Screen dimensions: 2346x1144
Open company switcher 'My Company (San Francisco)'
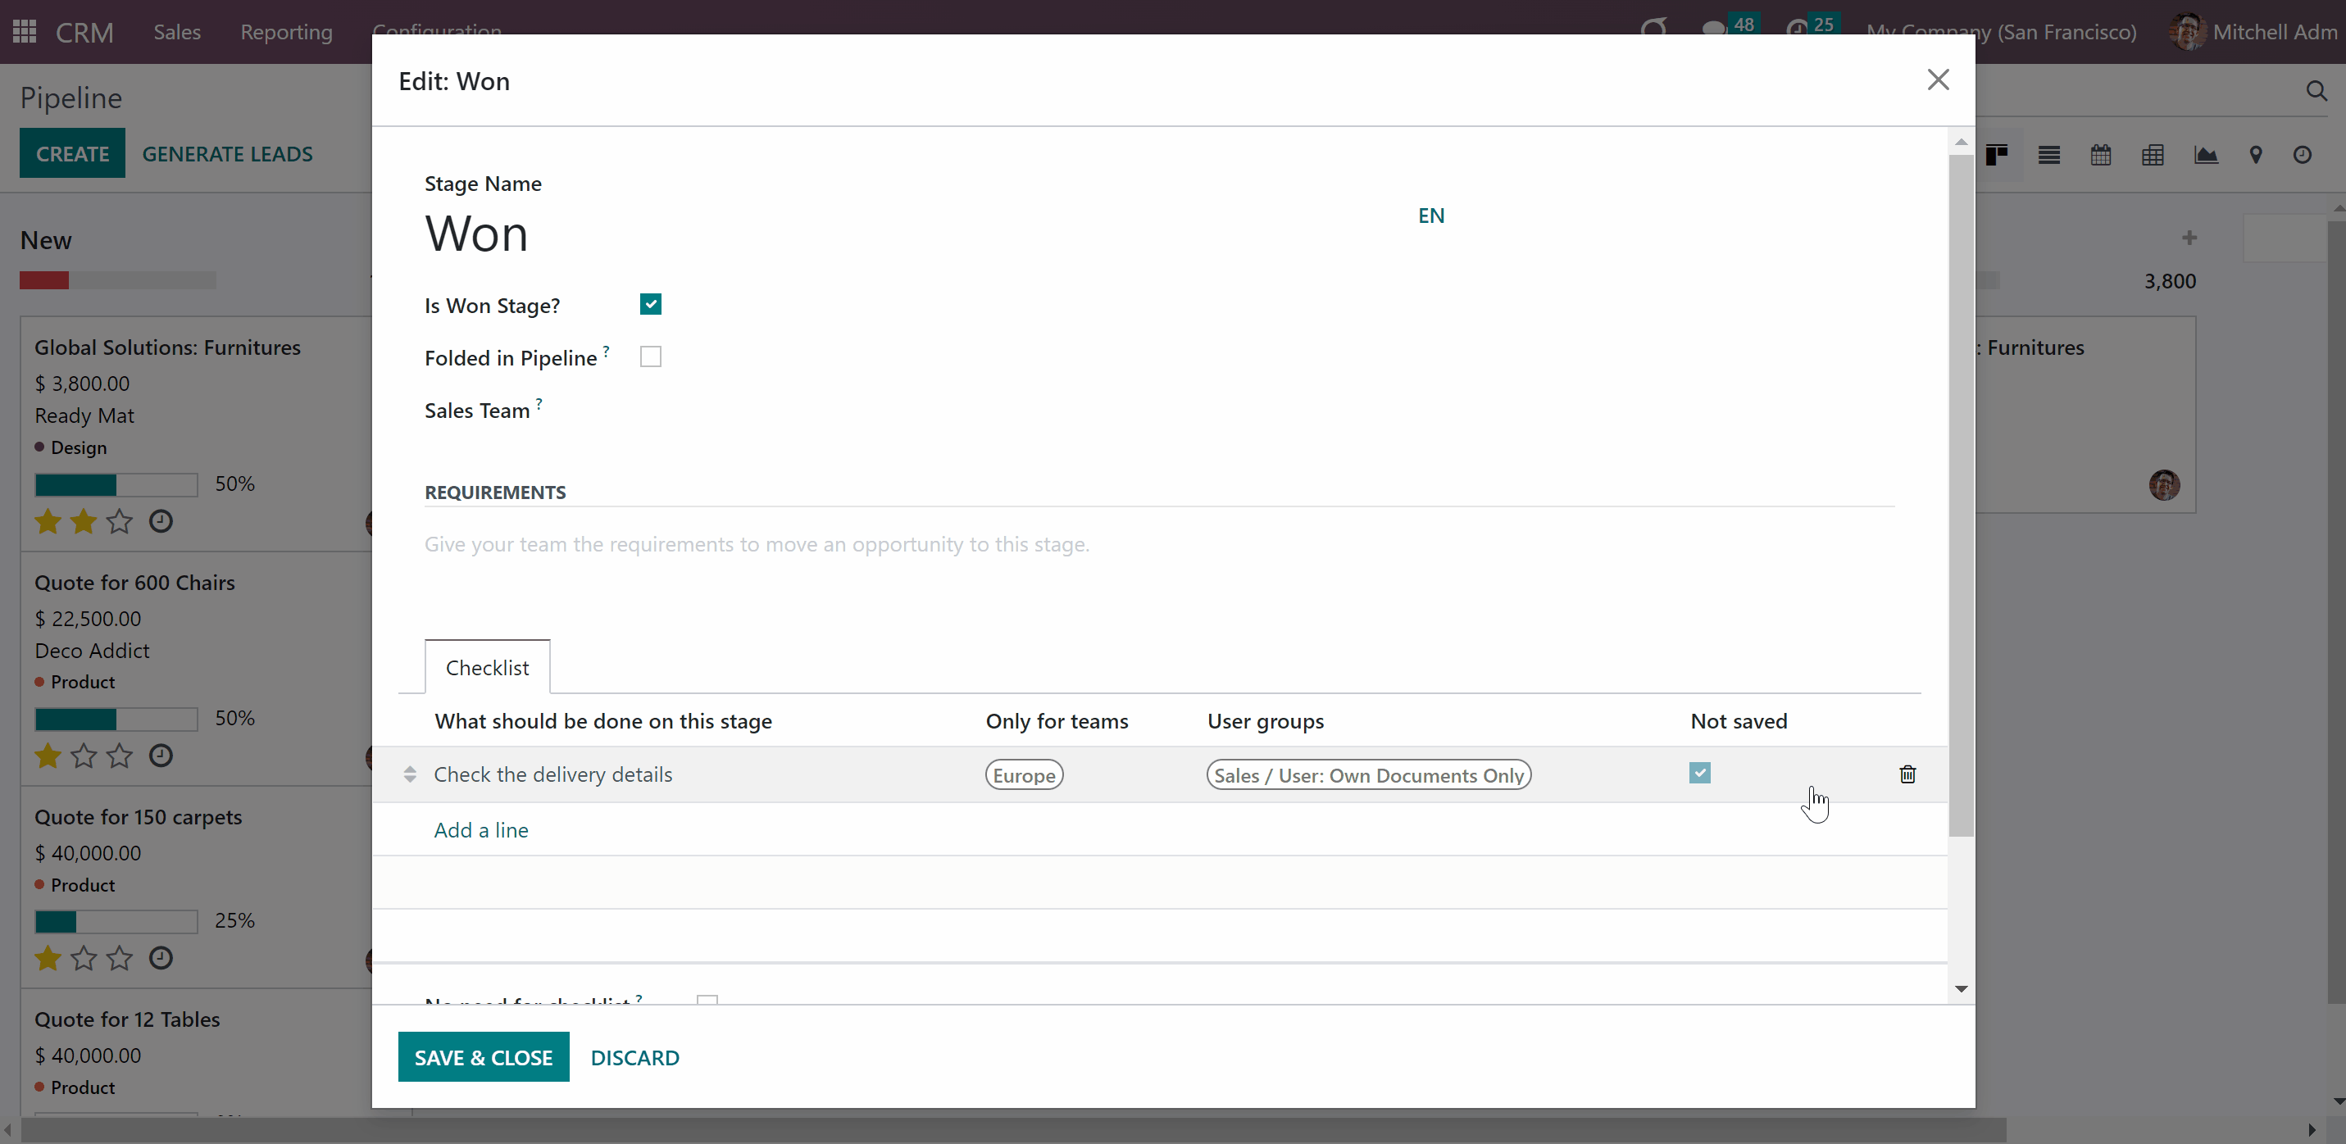pyautogui.click(x=2001, y=32)
